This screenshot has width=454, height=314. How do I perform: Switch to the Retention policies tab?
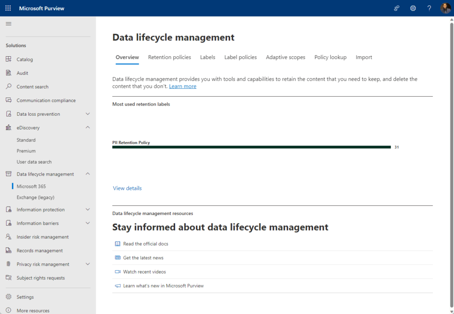point(169,57)
